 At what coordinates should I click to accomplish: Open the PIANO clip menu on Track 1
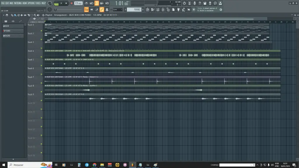[x=46, y=24]
